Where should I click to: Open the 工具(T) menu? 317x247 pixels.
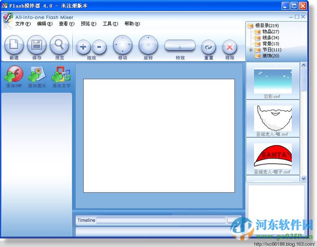coord(110,24)
